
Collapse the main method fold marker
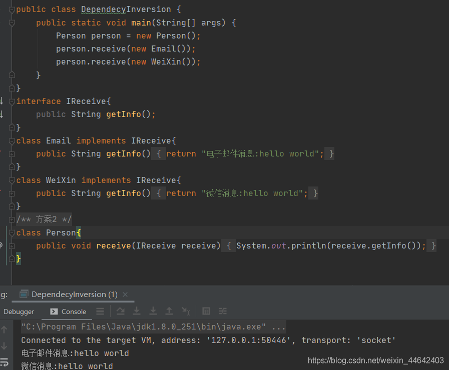12,23
